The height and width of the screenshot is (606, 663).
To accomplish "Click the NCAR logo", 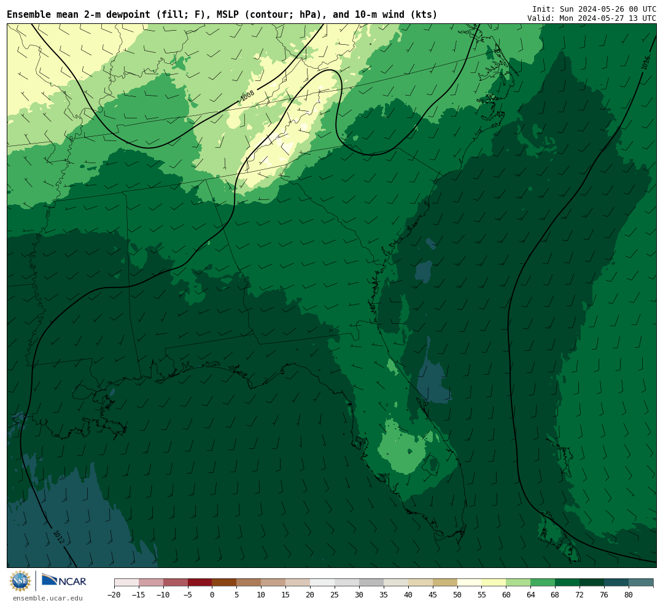I will coord(64,581).
